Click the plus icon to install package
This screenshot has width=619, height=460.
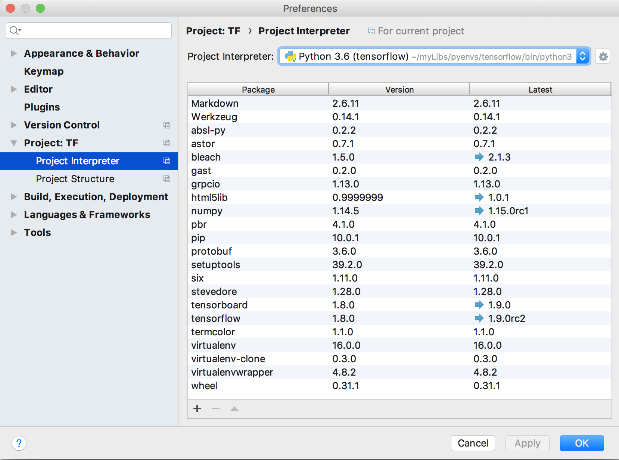click(x=197, y=408)
